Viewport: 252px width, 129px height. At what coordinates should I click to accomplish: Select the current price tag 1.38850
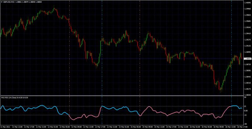pos(247,59)
